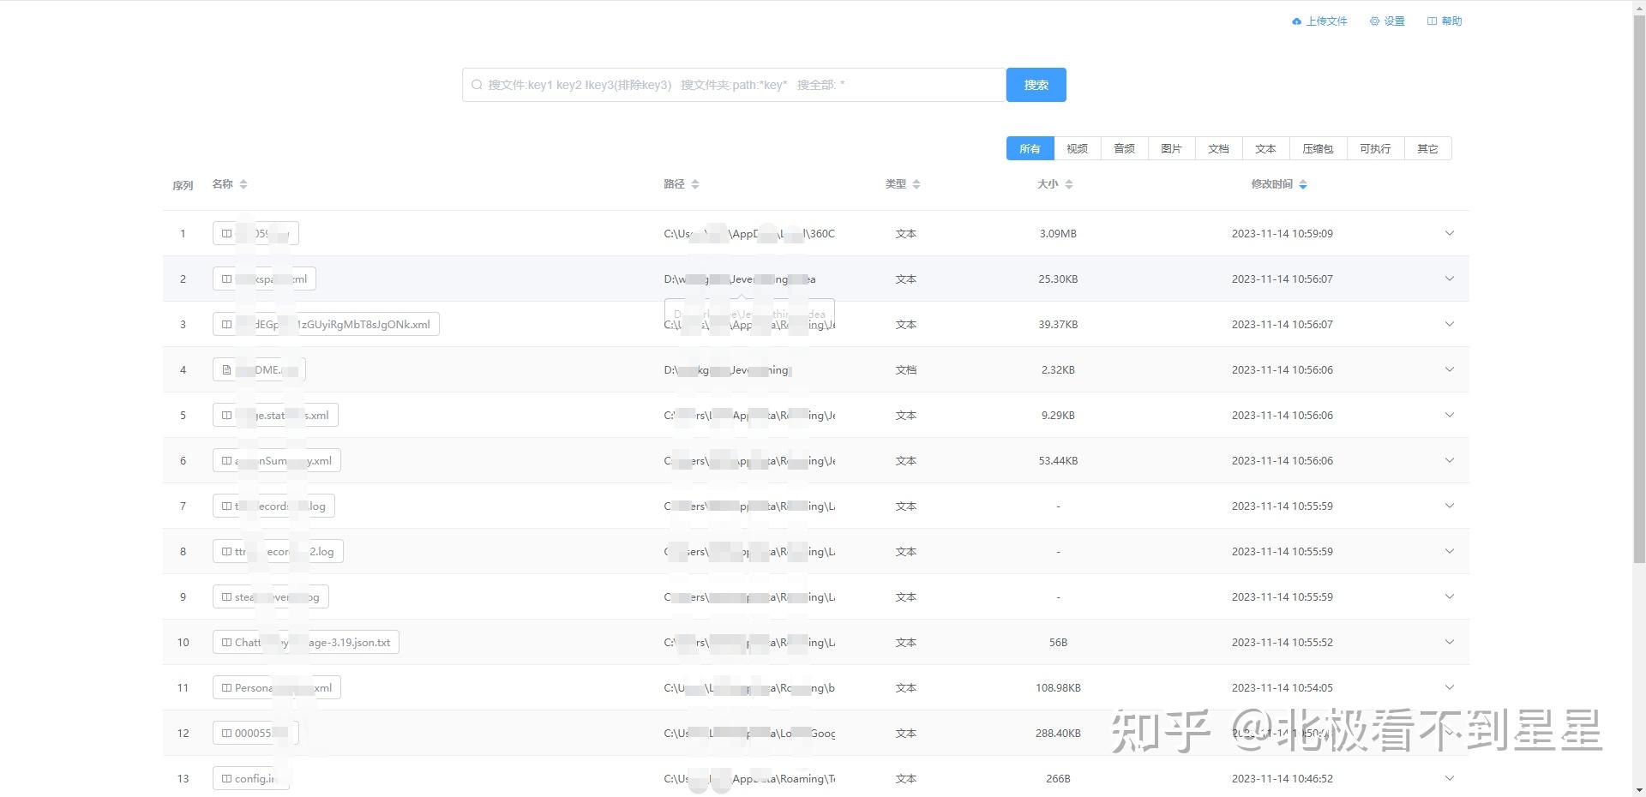Viewport: 1646px width, 797px height.
Task: Click the magnifier icon in search box
Action: tap(477, 85)
